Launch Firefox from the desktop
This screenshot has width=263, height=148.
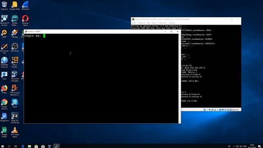point(5,89)
